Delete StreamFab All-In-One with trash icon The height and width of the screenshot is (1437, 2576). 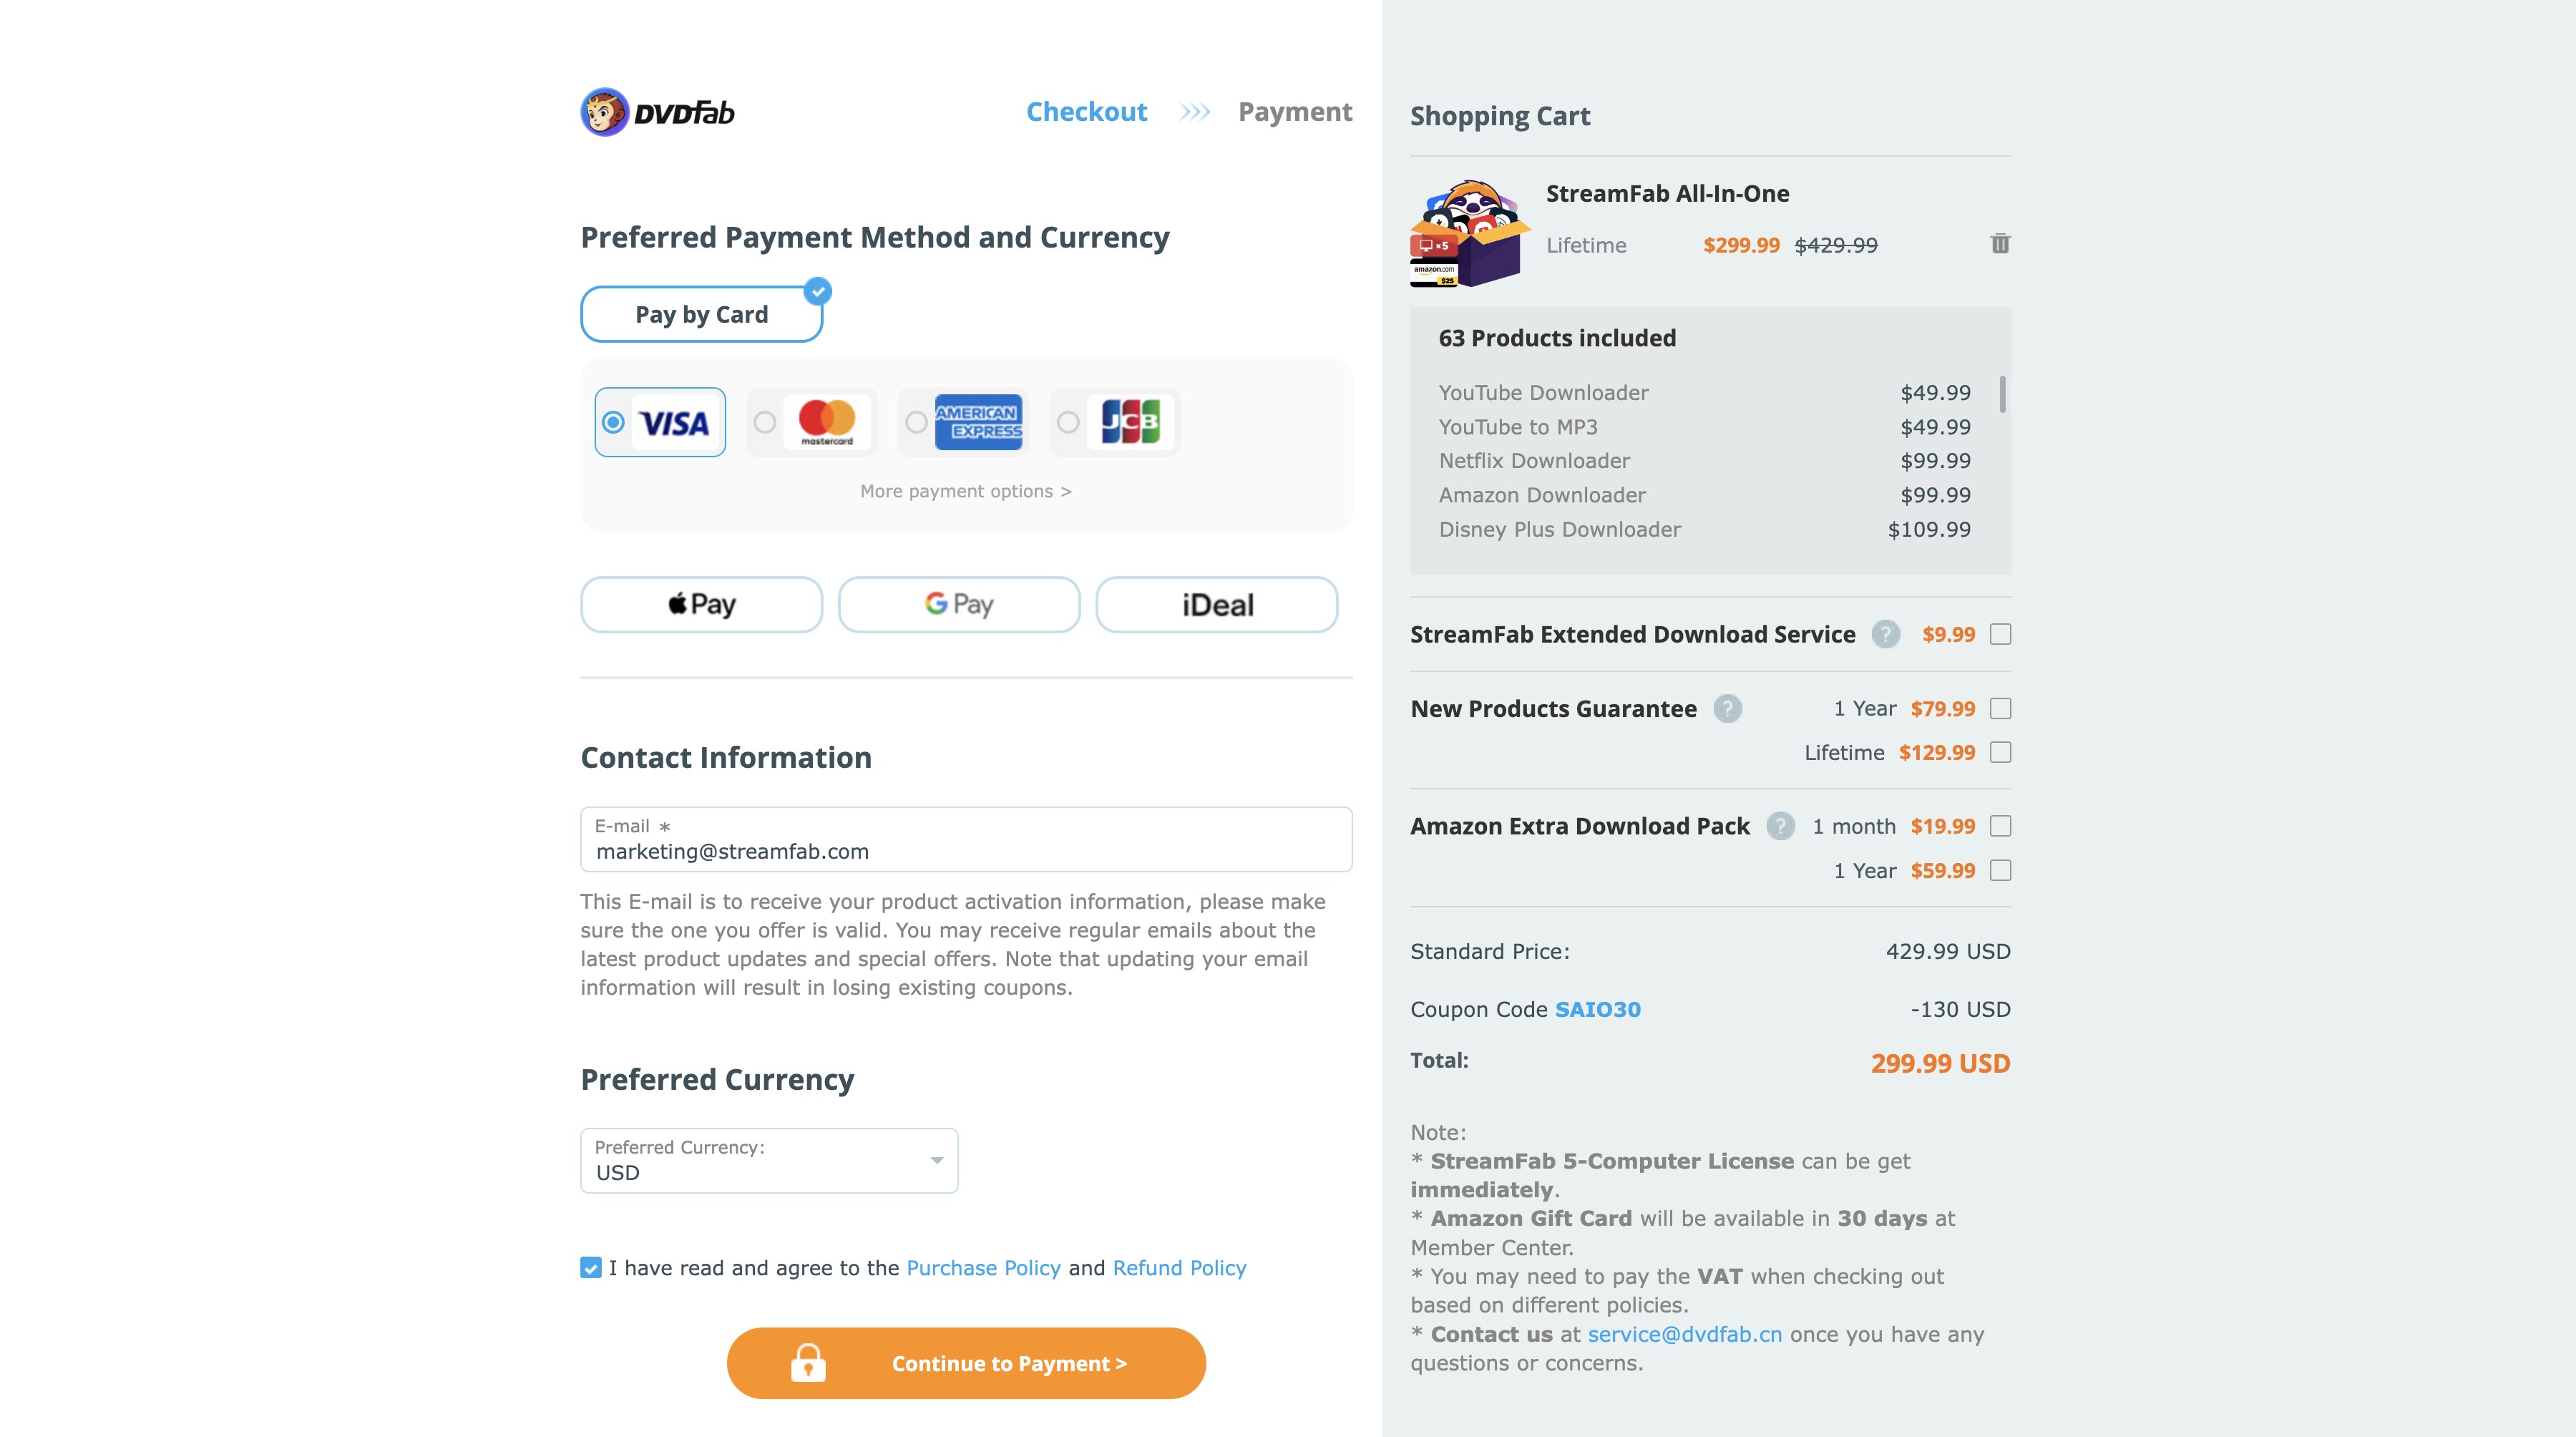tap(2000, 243)
